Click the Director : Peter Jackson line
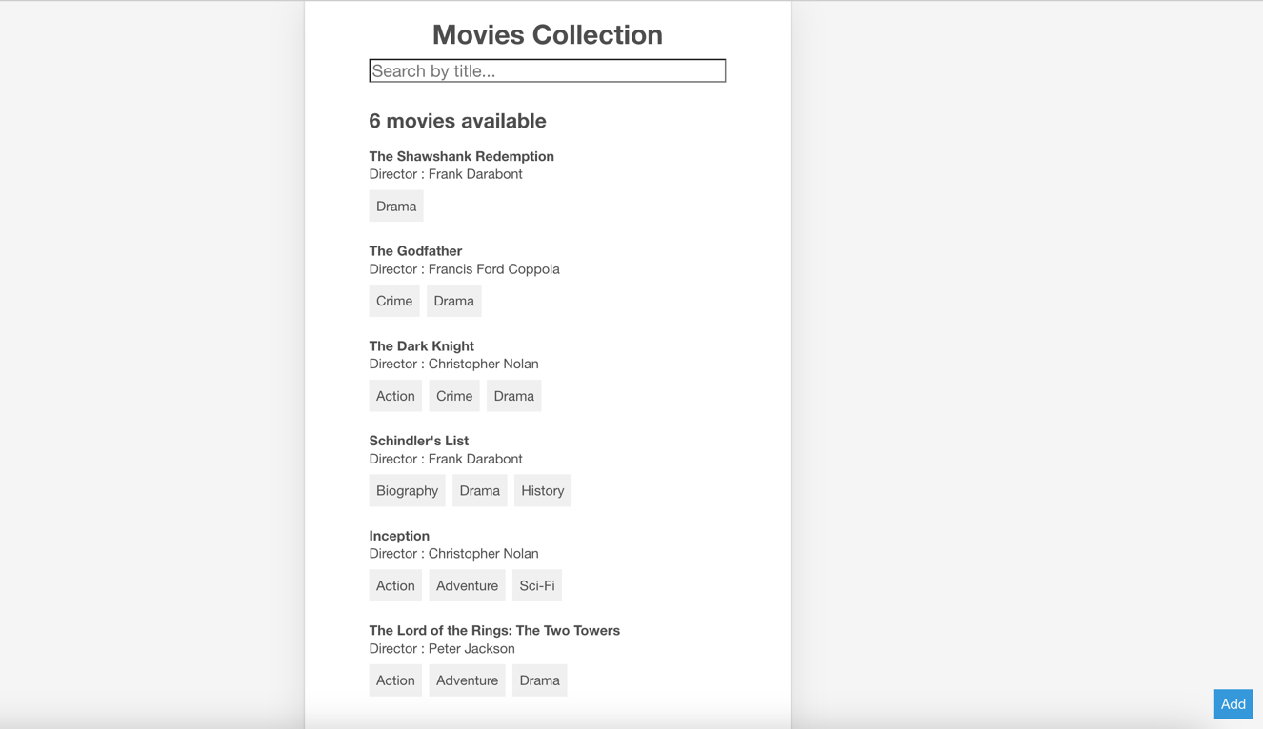Viewport: 1263px width, 729px height. (x=442, y=649)
